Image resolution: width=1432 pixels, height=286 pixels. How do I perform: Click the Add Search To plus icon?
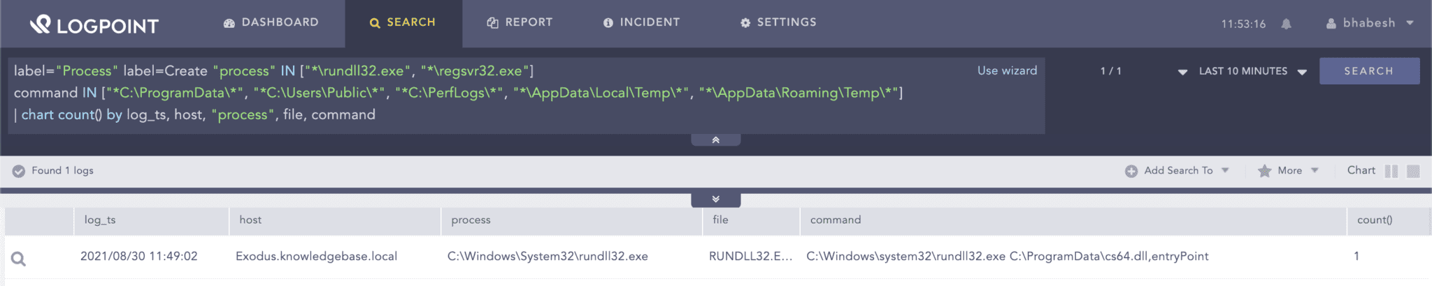(x=1131, y=171)
